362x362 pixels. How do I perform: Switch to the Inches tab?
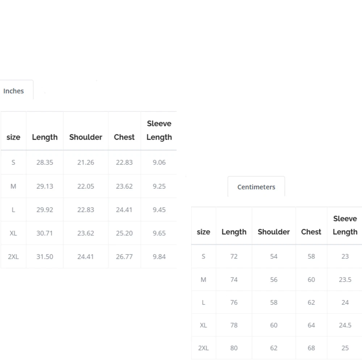[x=14, y=91]
